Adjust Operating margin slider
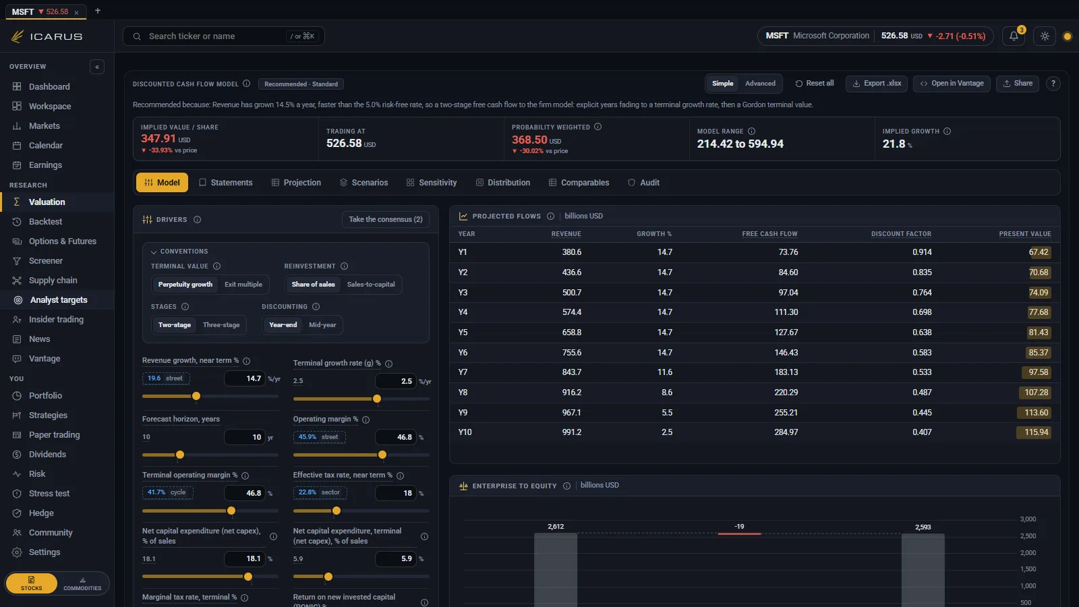Image resolution: width=1079 pixels, height=607 pixels. click(x=361, y=455)
